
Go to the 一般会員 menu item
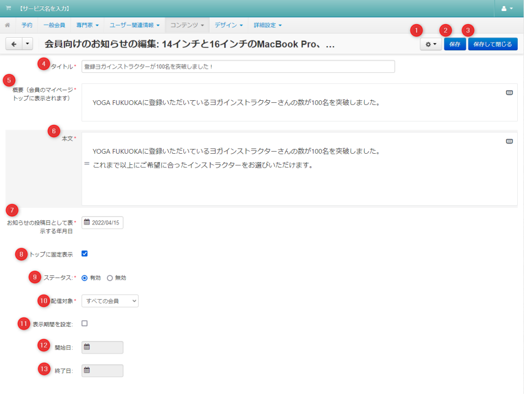(54, 25)
